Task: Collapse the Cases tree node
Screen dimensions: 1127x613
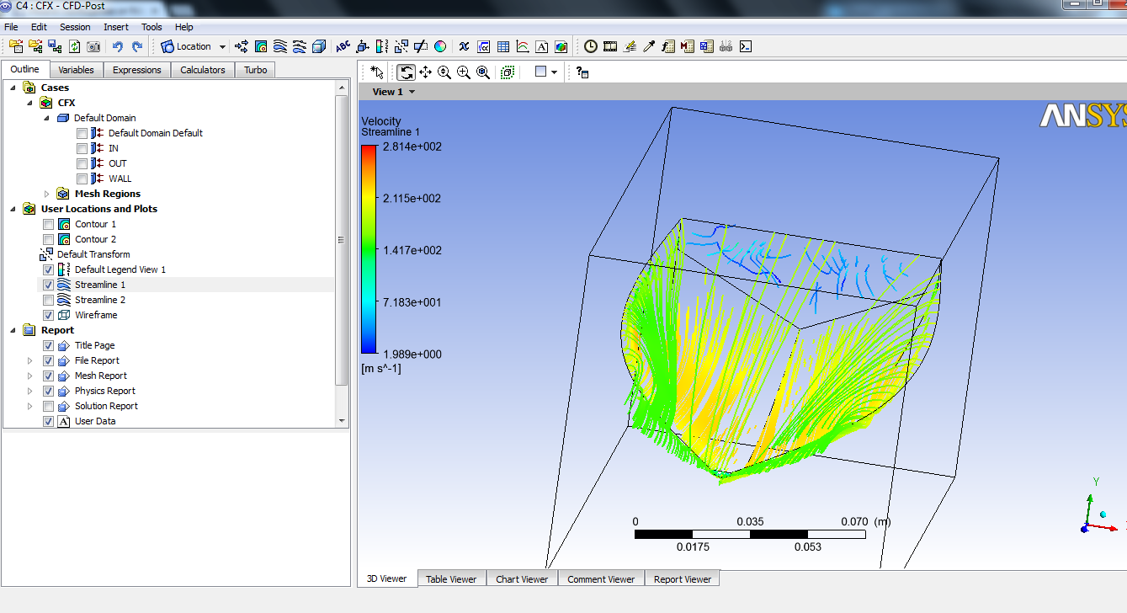Action: click(x=13, y=88)
